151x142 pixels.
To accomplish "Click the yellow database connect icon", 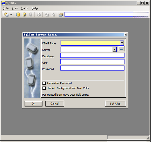I will [18, 14].
